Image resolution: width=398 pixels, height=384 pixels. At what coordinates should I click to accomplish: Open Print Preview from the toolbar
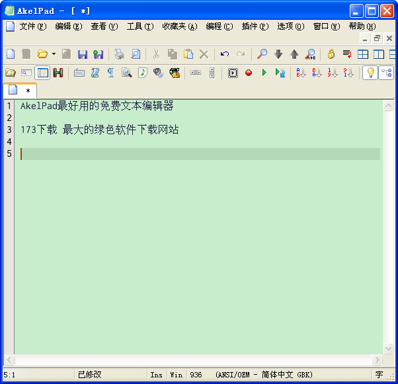tap(136, 54)
